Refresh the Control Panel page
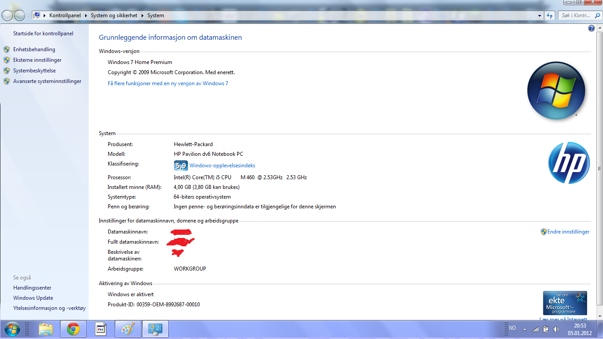 [550, 15]
